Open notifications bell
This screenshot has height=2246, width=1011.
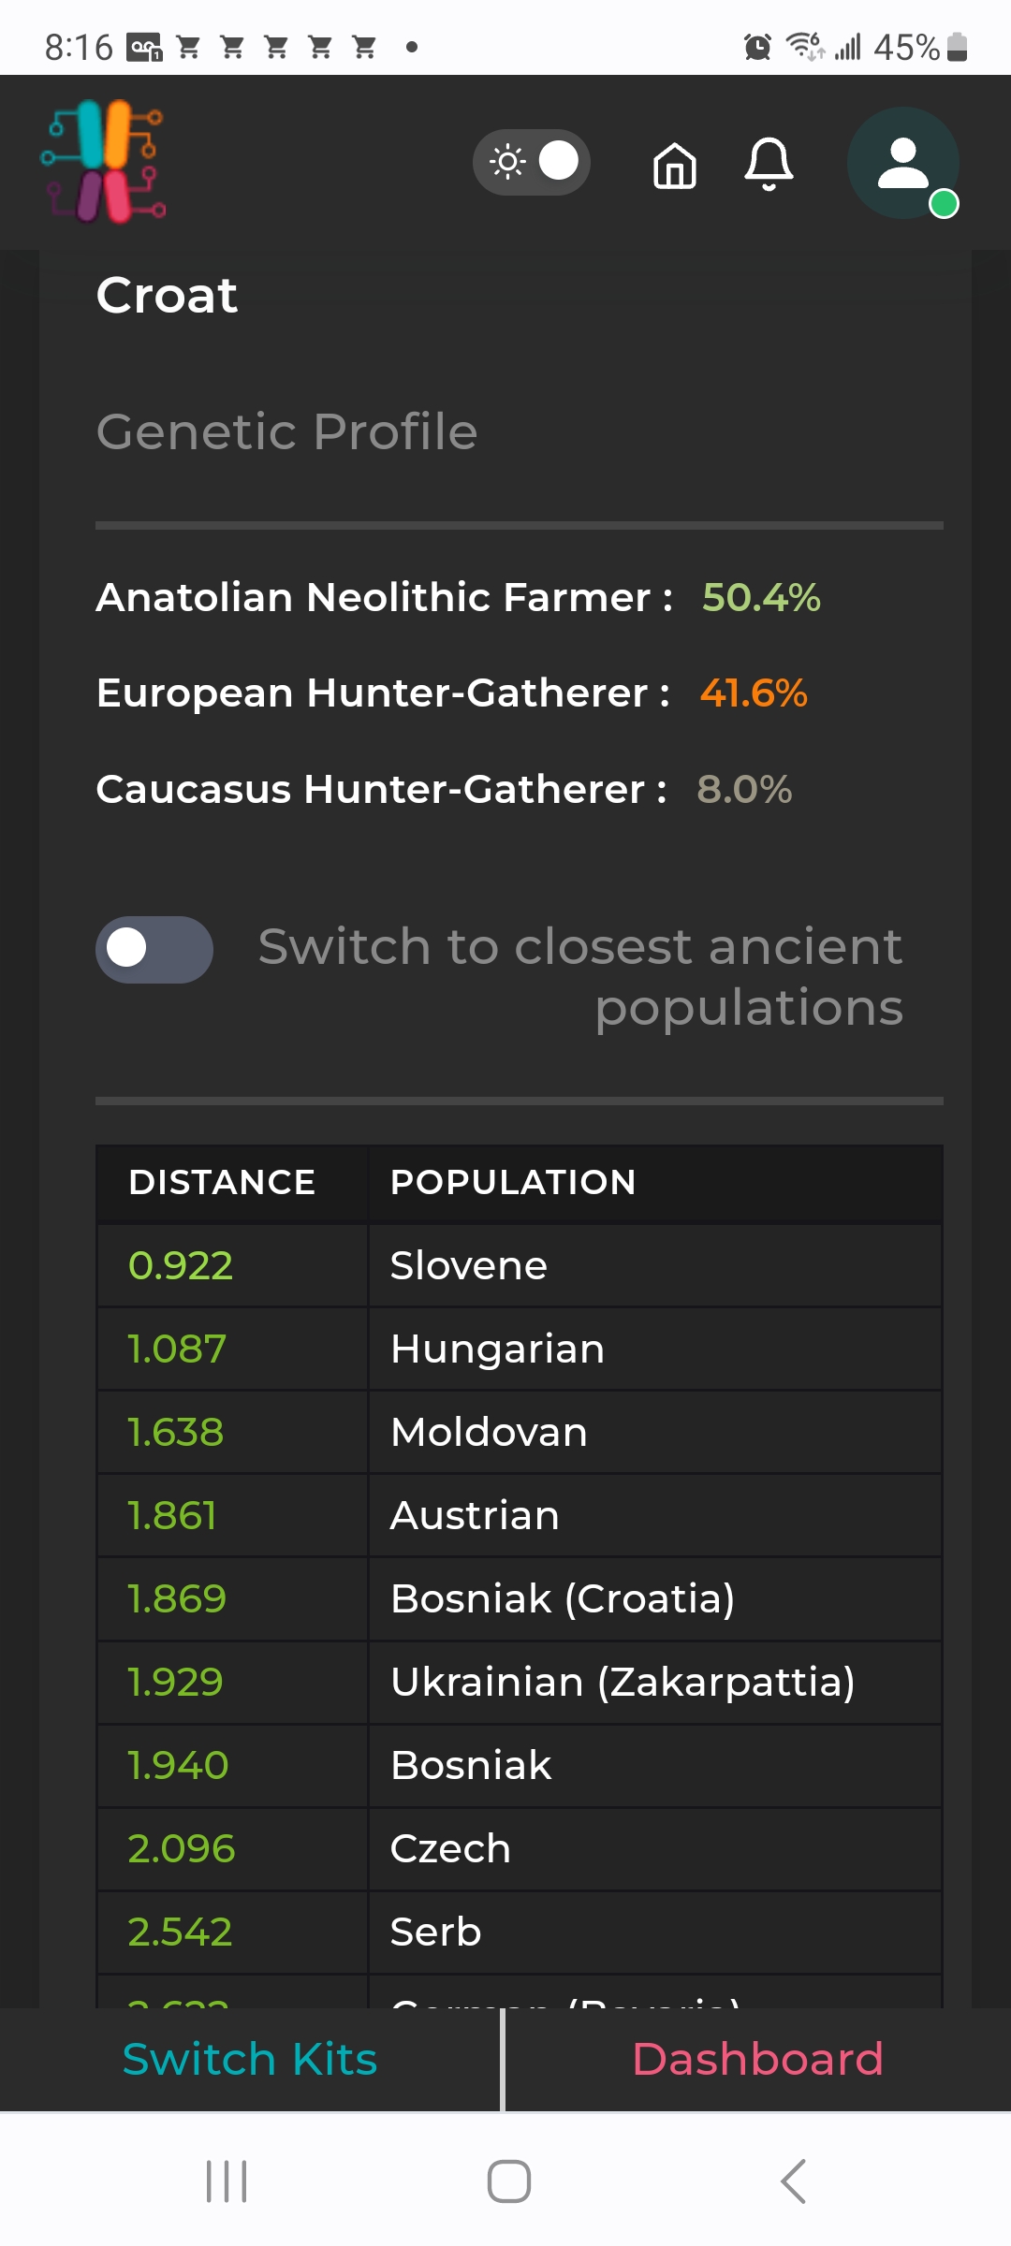tap(769, 165)
